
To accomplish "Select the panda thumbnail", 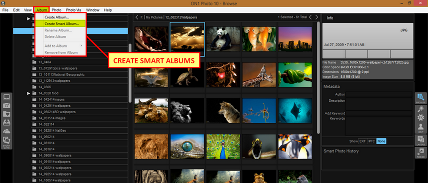I will (223, 39).
